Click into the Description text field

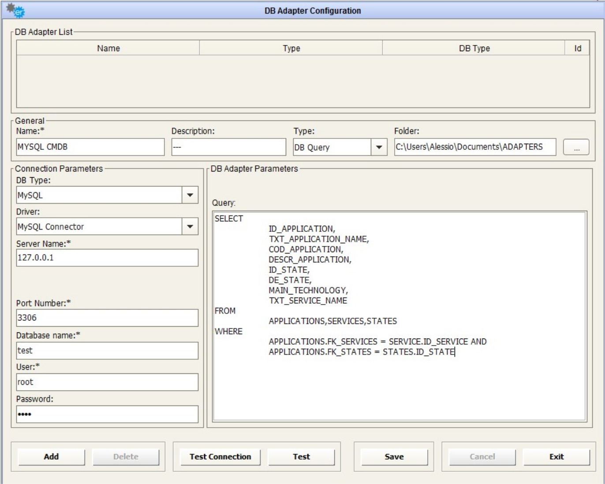click(x=228, y=147)
